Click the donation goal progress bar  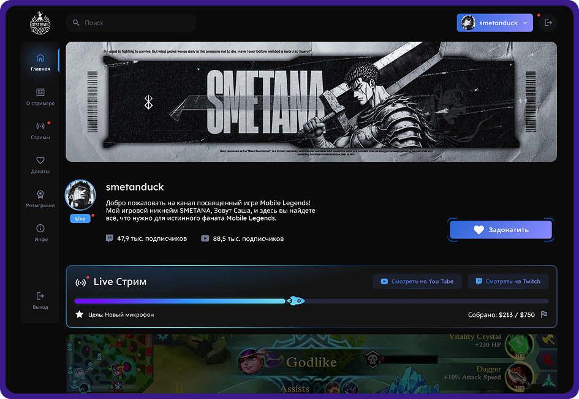[311, 301]
